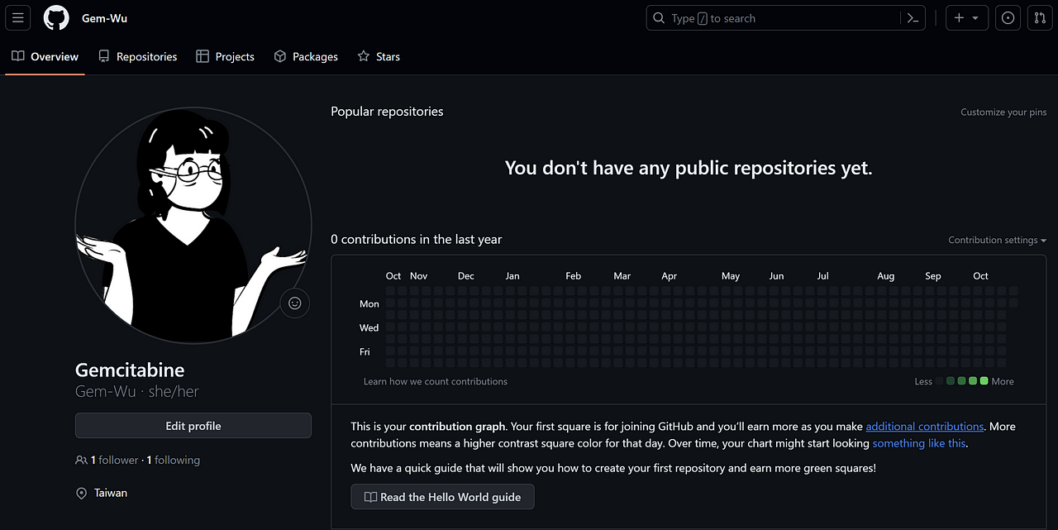The width and height of the screenshot is (1058, 530).
Task: Click the location pin icon near Taiwan
Action: coord(82,493)
